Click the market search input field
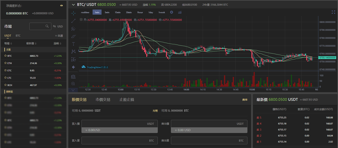The width and height of the screenshot is (338, 148). (x=40, y=26)
